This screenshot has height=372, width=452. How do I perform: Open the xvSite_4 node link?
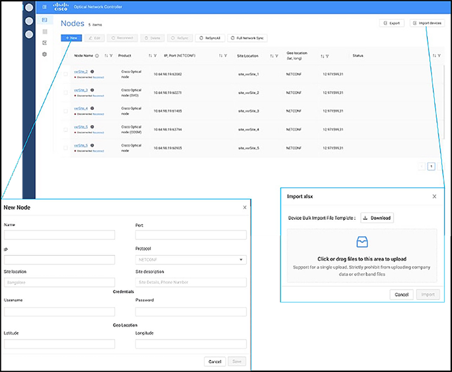(x=81, y=109)
